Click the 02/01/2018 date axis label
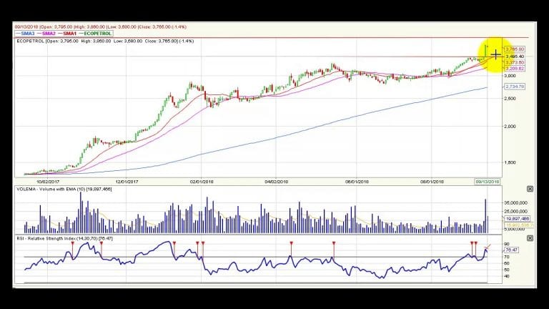This screenshot has height=309, width=549. click(202, 182)
